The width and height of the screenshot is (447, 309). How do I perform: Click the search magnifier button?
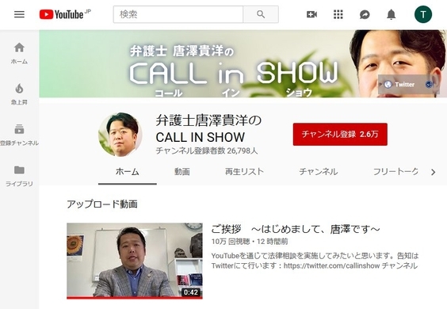261,14
